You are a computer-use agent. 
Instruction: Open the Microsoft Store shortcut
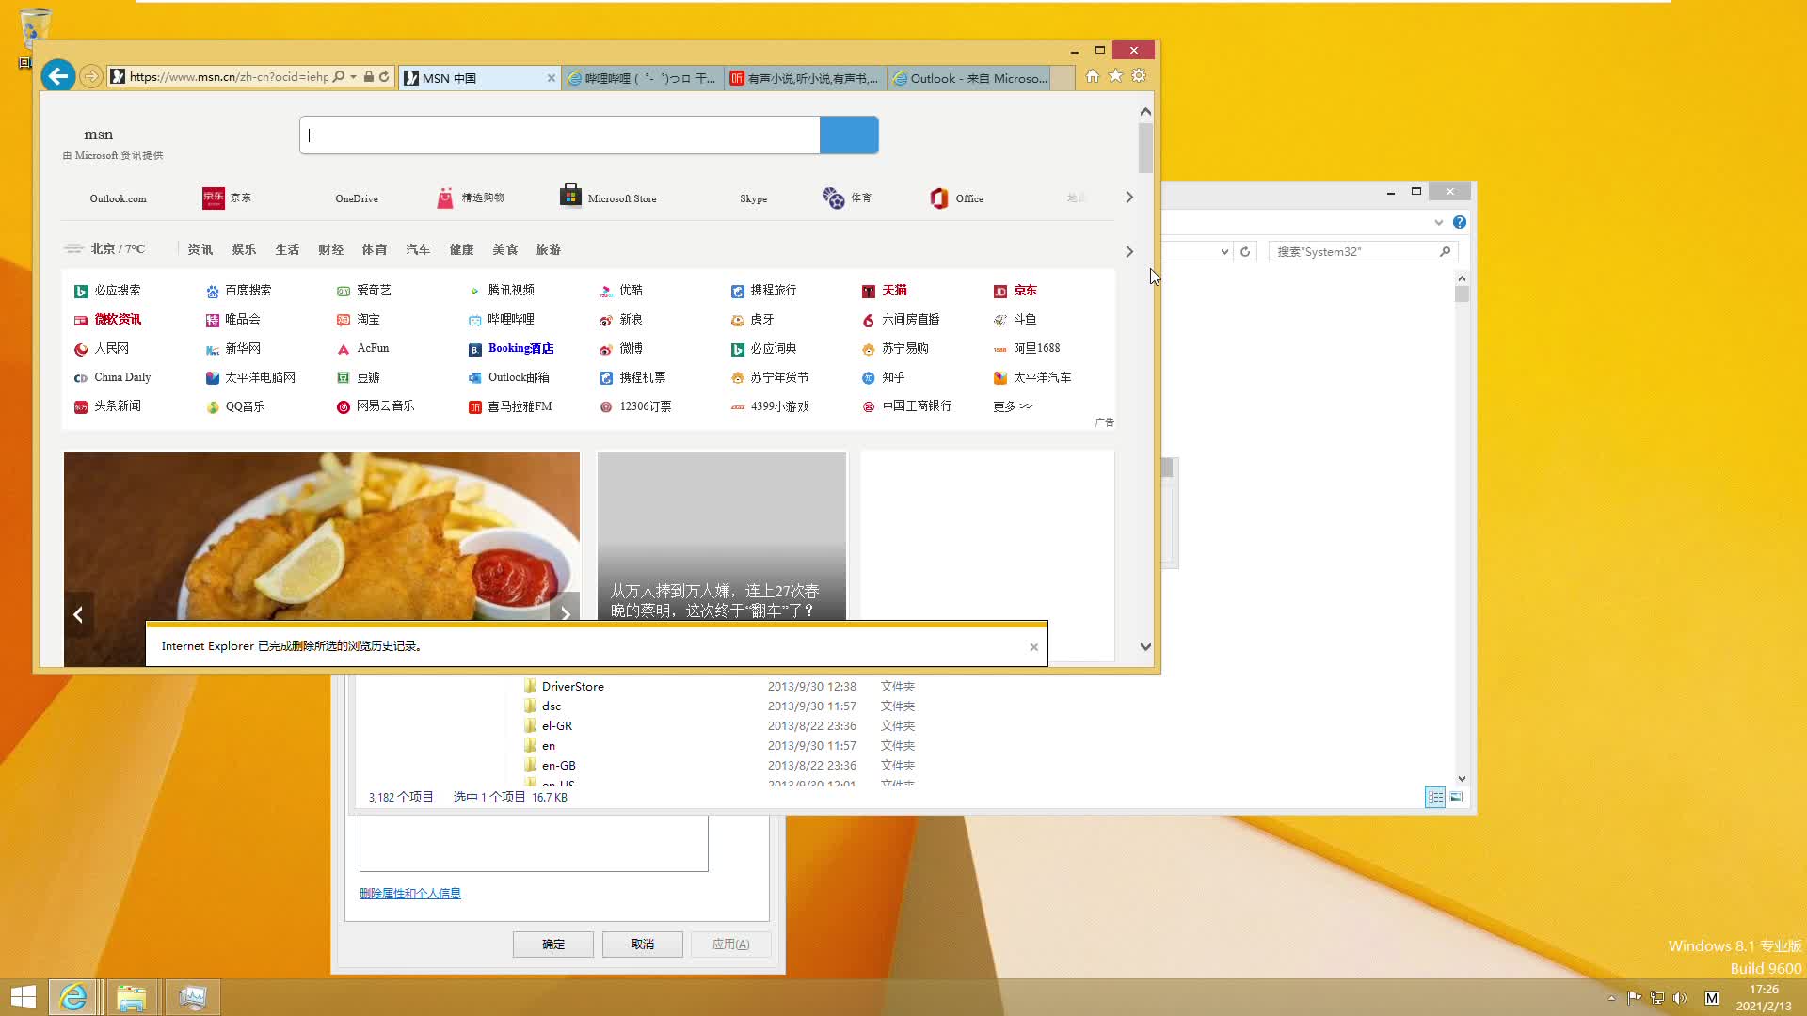[608, 197]
